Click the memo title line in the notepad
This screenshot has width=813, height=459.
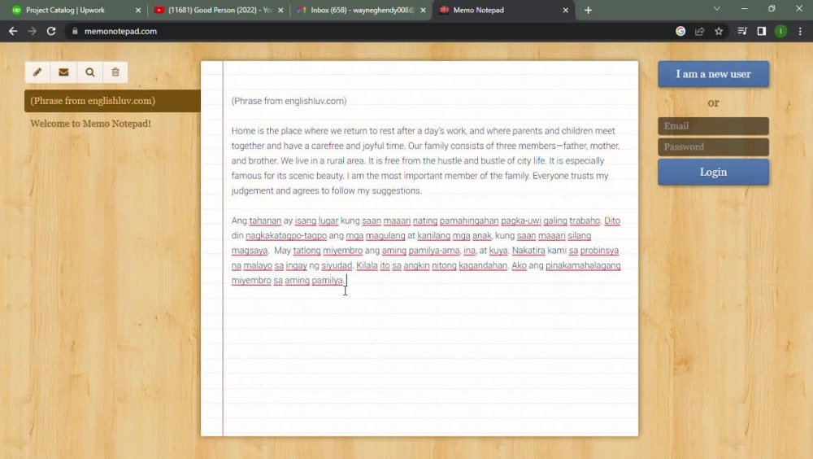click(289, 101)
